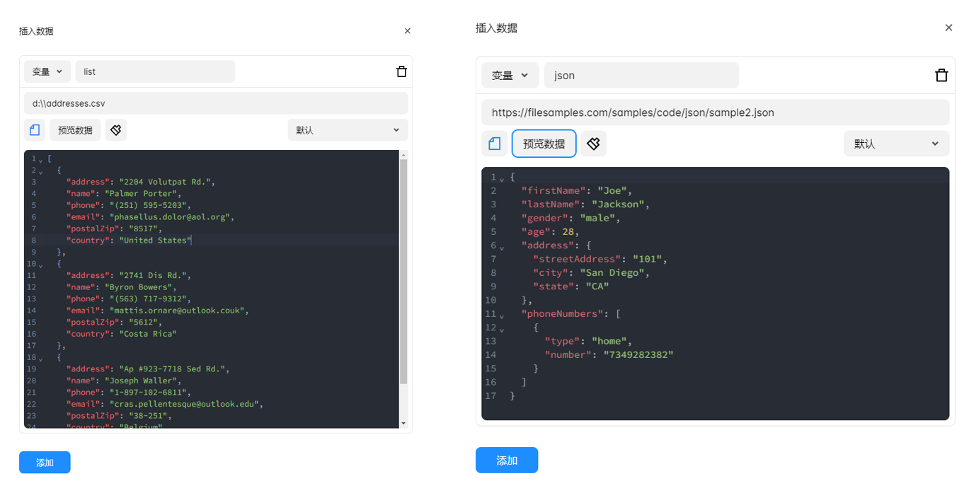Click format icon in the addresses.csv dialog

pyautogui.click(x=116, y=130)
